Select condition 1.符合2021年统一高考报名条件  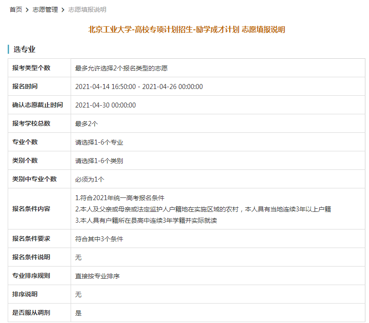click(120, 198)
